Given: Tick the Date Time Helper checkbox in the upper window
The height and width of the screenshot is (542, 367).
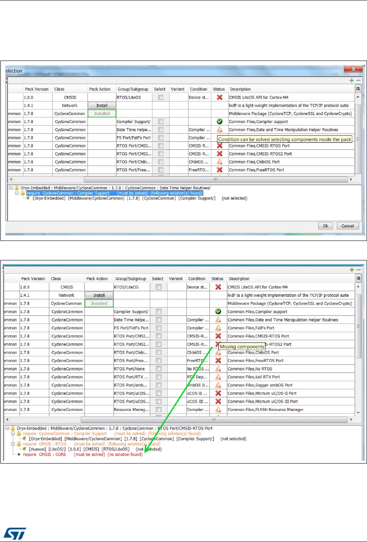Looking at the screenshot, I should pos(160,130).
